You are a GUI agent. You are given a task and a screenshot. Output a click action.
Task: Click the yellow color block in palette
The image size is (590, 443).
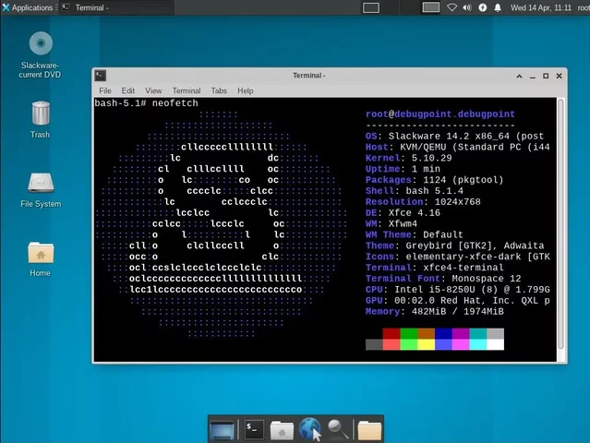426,344
